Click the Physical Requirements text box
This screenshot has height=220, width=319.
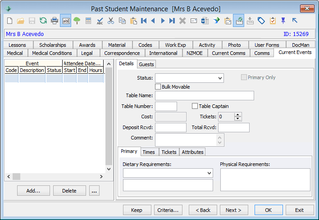[x=265, y=180]
